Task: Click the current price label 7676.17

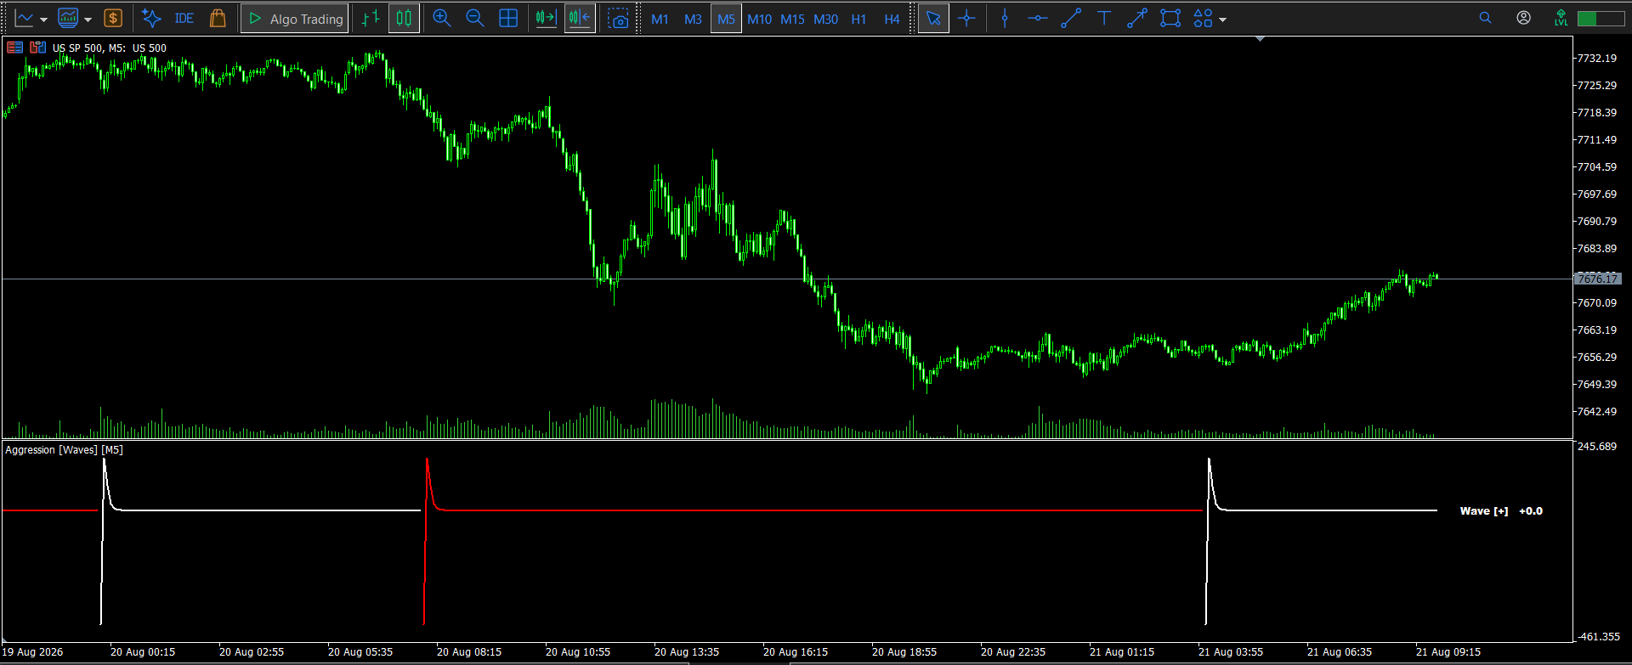Action: click(1597, 279)
